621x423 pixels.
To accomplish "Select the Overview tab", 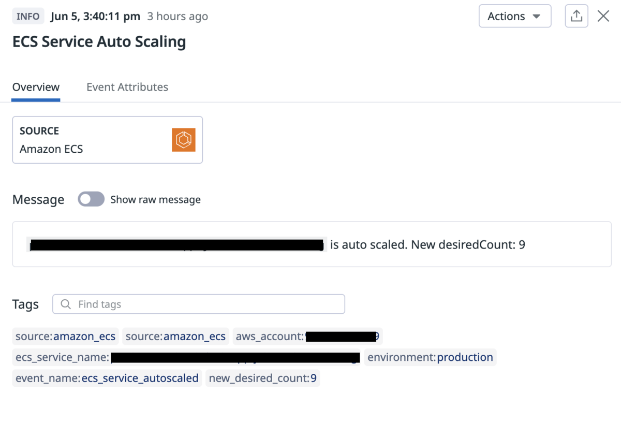I will click(36, 87).
